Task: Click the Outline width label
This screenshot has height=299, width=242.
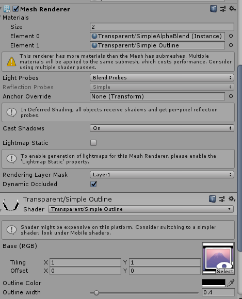Action: click(22, 292)
